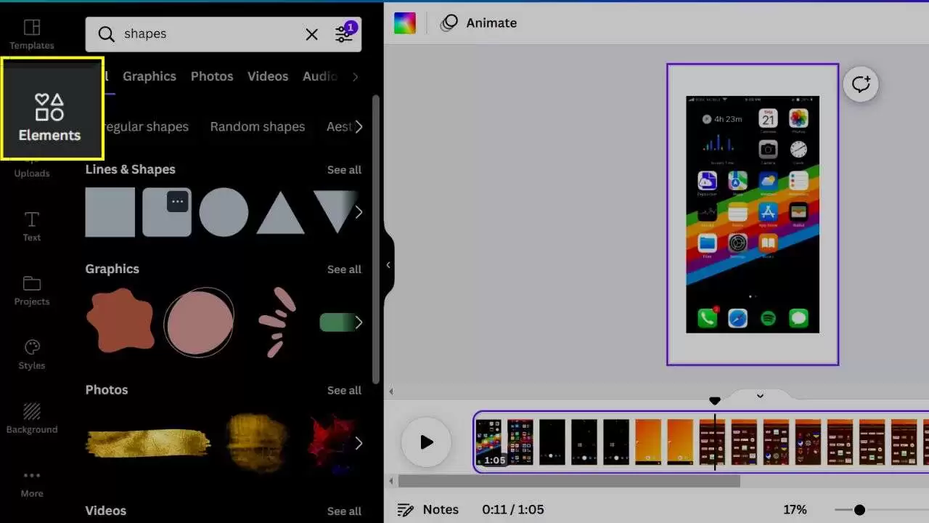Open the Notes panel
Viewport: 929px width, 523px height.
tap(428, 509)
